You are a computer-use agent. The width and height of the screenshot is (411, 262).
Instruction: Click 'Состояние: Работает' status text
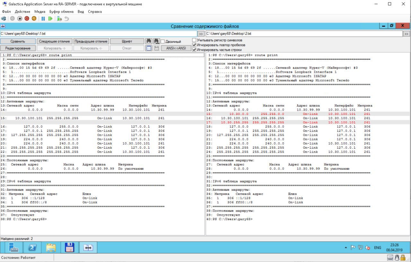(x=19, y=258)
